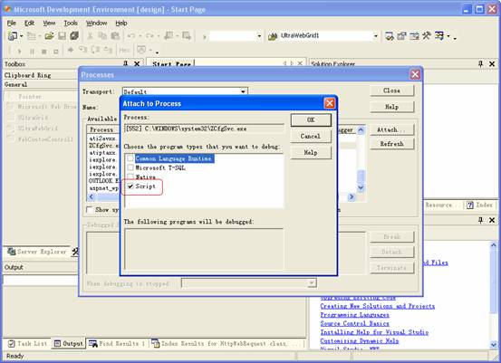Viewport: 501px width, 363px height.
Task: Click the Cut scissors icon
Action: (91, 36)
